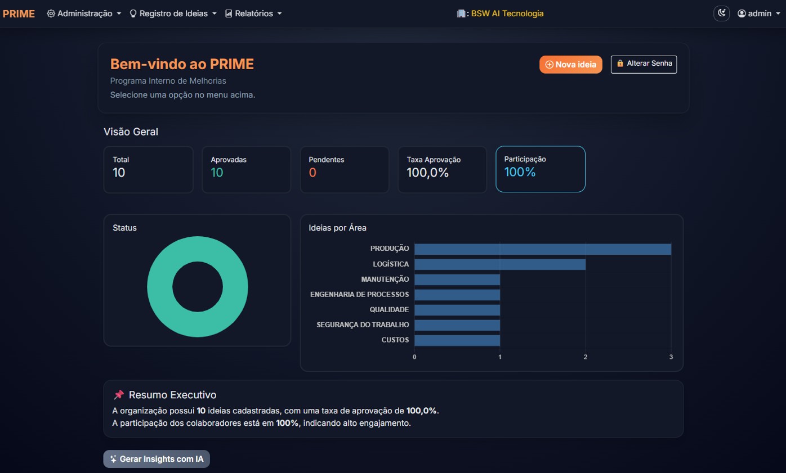Click the Visão Geral heading

pyautogui.click(x=131, y=132)
